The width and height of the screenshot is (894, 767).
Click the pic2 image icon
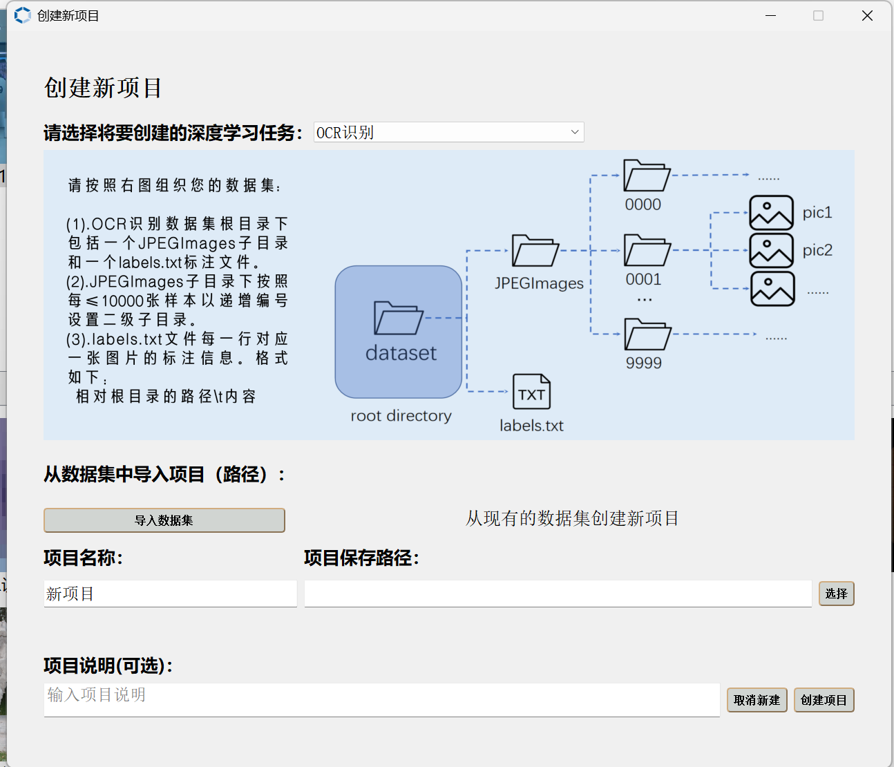click(x=771, y=250)
